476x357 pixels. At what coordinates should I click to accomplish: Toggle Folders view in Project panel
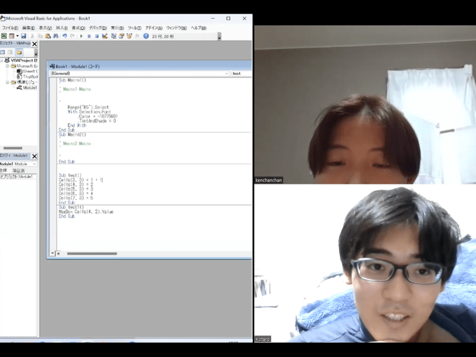tap(19, 52)
